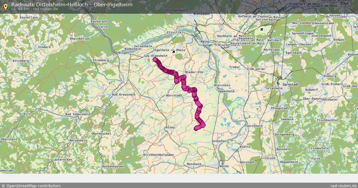Click the Gernsheim label
The image size is (358, 188).
[x=254, y=126]
